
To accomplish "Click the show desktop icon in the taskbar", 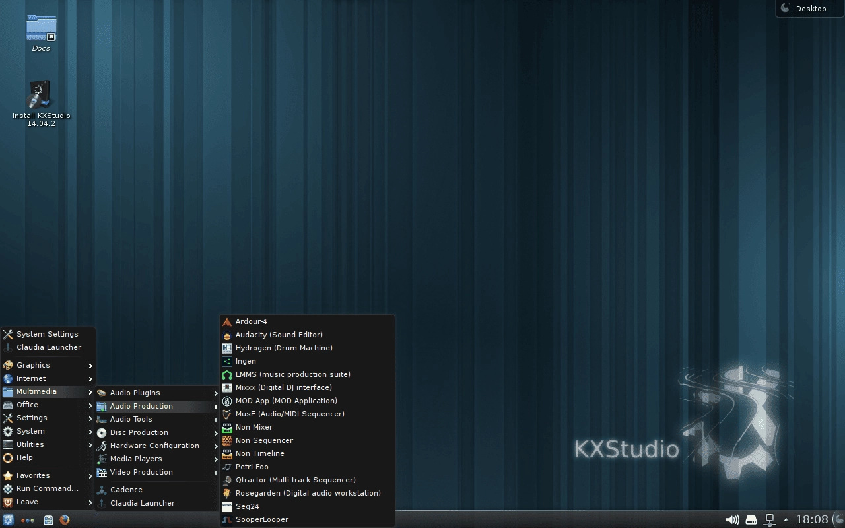I will (x=48, y=519).
